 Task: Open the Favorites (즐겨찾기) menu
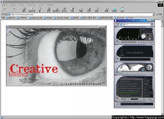point(31,5)
